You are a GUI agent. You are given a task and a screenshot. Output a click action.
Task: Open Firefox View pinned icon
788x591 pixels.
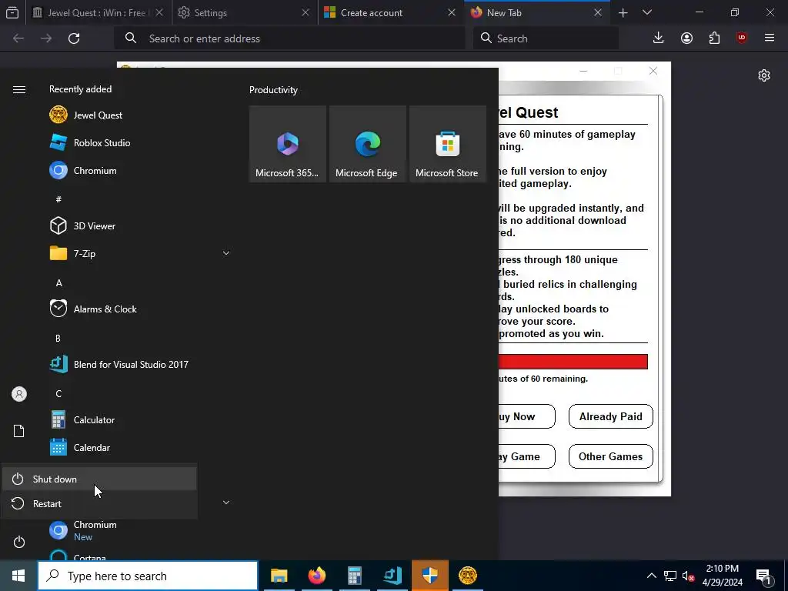pos(12,12)
